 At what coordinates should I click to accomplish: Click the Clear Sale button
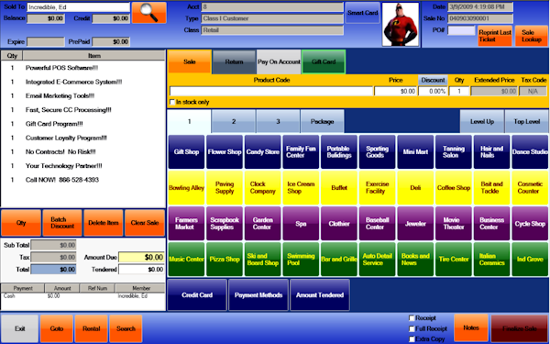(x=145, y=223)
